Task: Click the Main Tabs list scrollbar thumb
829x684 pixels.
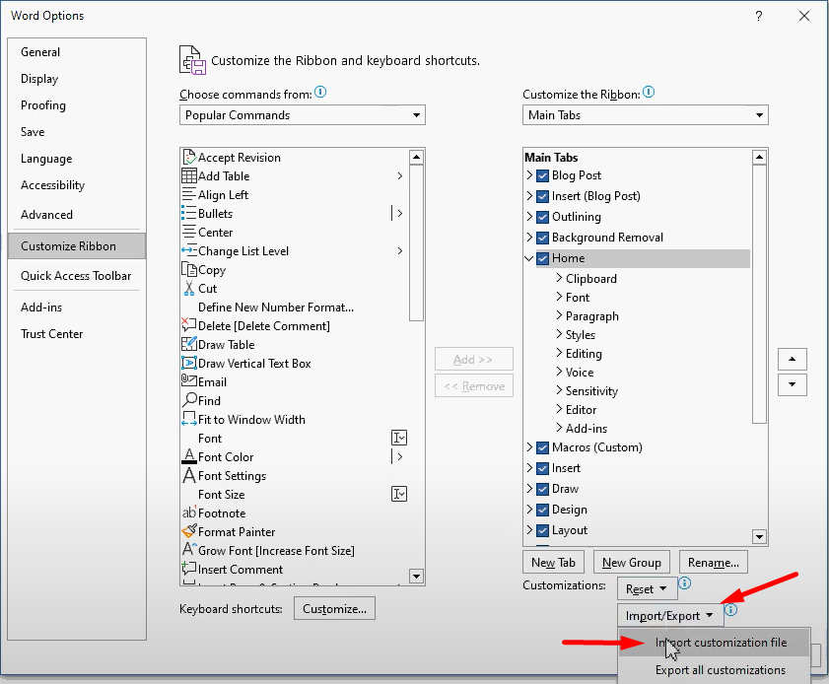Action: [759, 294]
